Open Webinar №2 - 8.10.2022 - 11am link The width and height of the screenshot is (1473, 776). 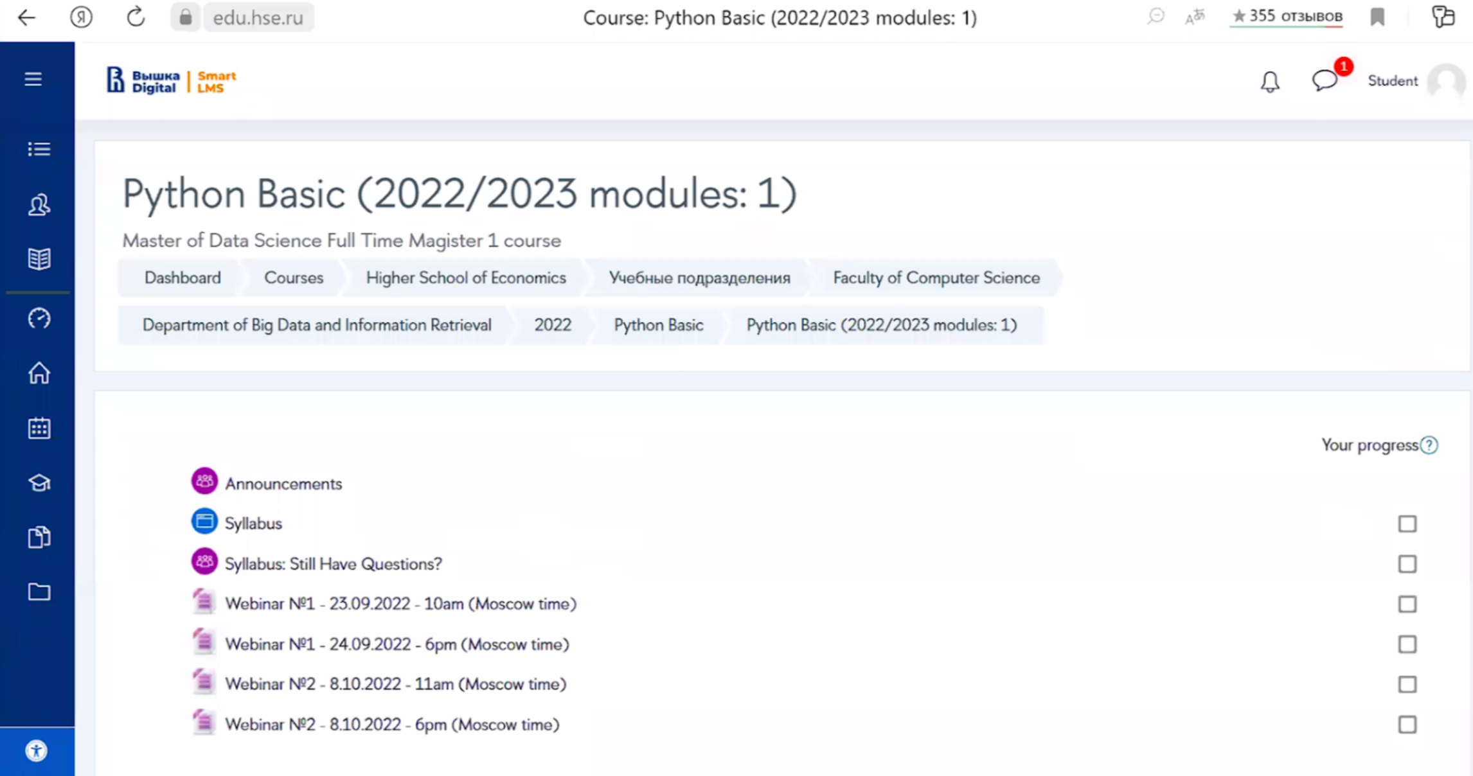(x=396, y=684)
